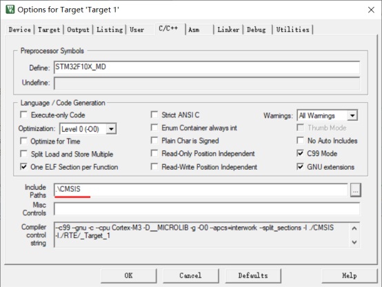
Task: Uncheck One ELF Section per Function
Action: coord(23,167)
